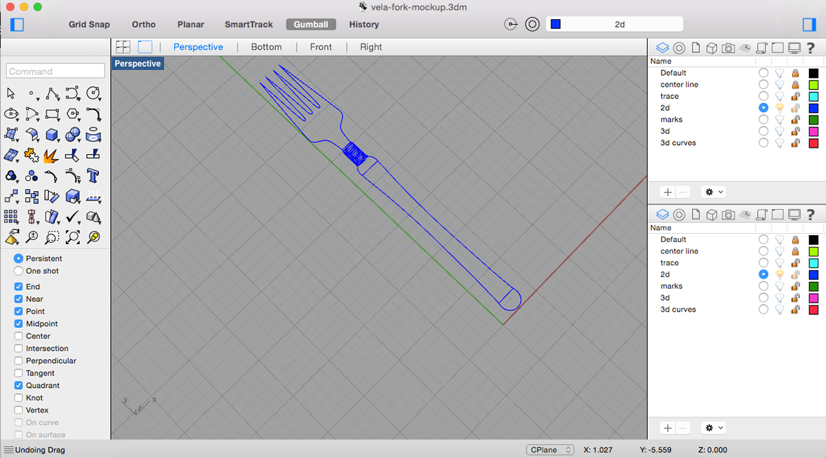The width and height of the screenshot is (826, 458).
Task: Click the Zoom Extents magnifier
Action: 73,238
